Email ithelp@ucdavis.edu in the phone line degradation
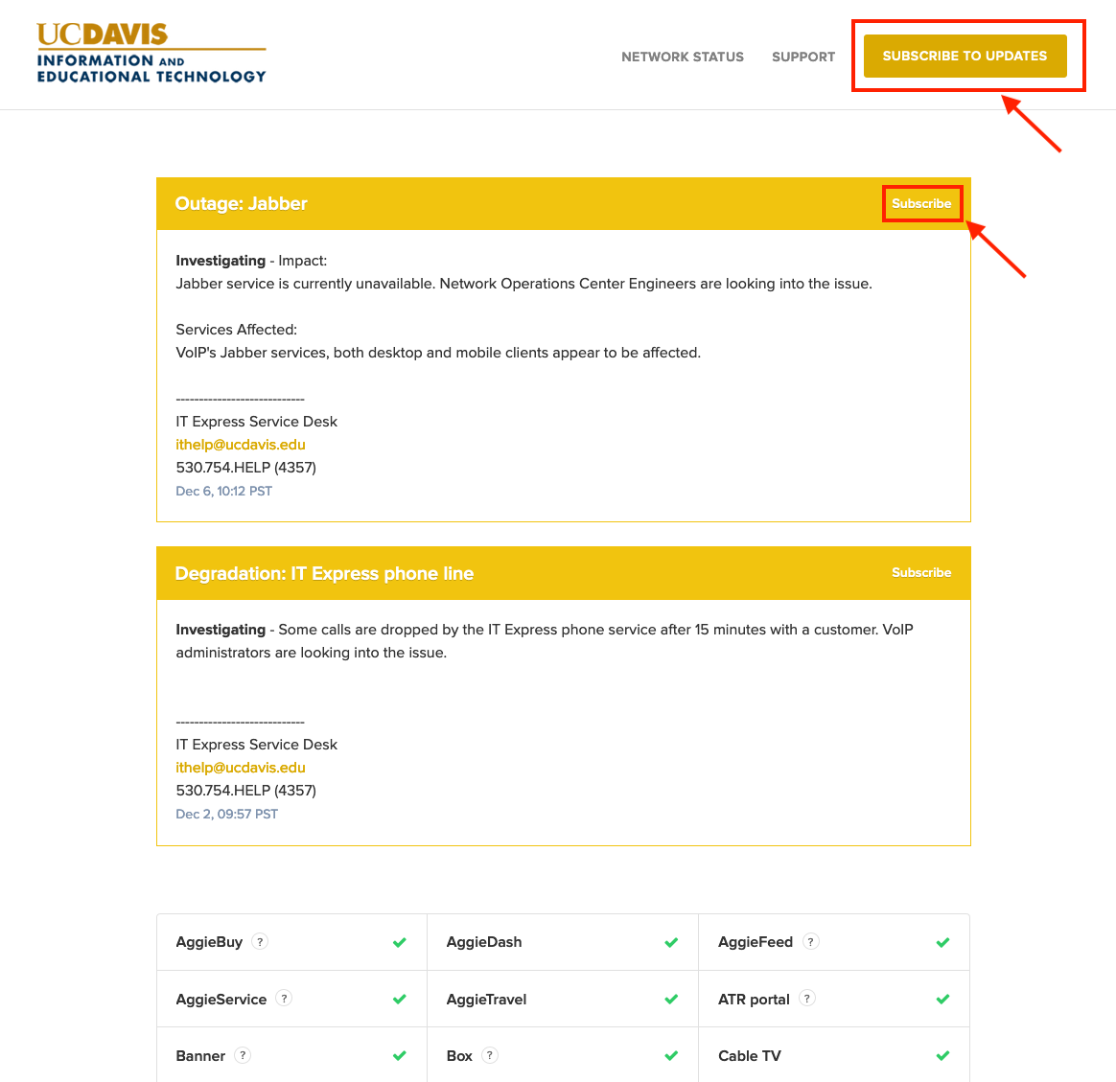Screen dimensions: 1116x1082 (x=241, y=768)
